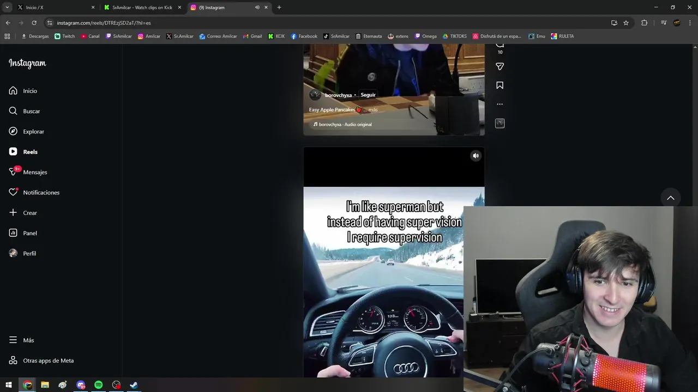The image size is (698, 392).
Task: Click the Instagram logo
Action: pos(27,63)
